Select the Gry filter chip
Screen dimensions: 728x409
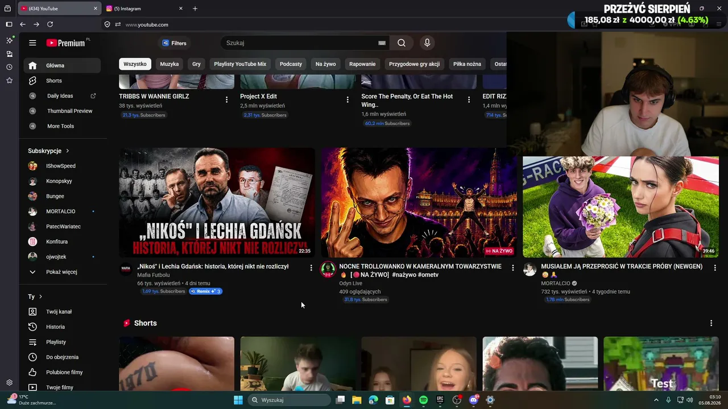point(196,64)
